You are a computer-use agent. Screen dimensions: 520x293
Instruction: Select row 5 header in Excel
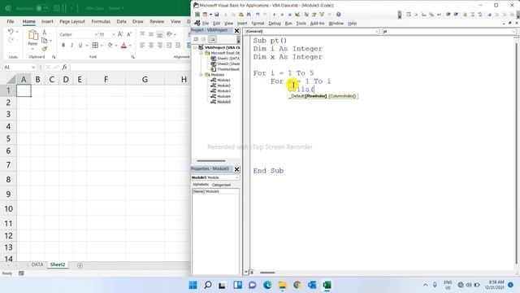[x=8, y=138]
